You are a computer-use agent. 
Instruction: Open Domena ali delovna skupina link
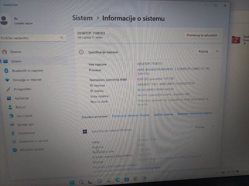click(x=131, y=116)
